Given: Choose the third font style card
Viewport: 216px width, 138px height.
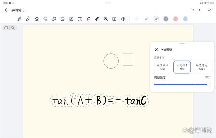Looking at the screenshot, I should 201,67.
